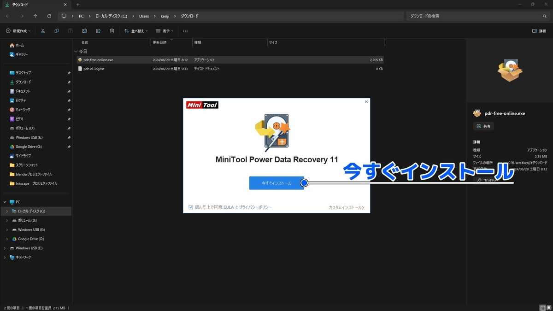Click the EULA link in installer
The height and width of the screenshot is (311, 553).
click(229, 207)
